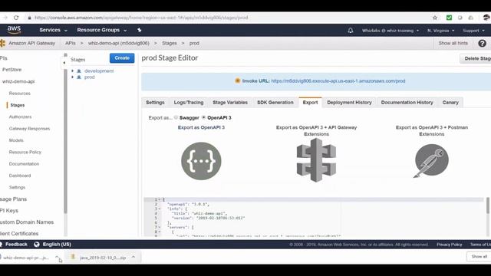Click the help question mark icon
The width and height of the screenshot is (491, 276).
pos(483,43)
